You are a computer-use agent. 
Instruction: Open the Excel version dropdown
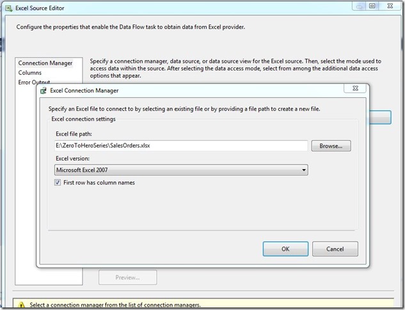point(181,170)
